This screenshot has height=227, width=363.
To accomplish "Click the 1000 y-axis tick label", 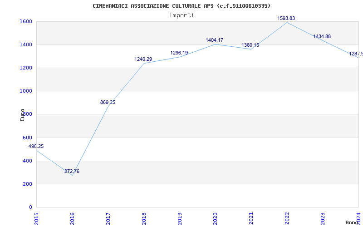I will point(26,91).
